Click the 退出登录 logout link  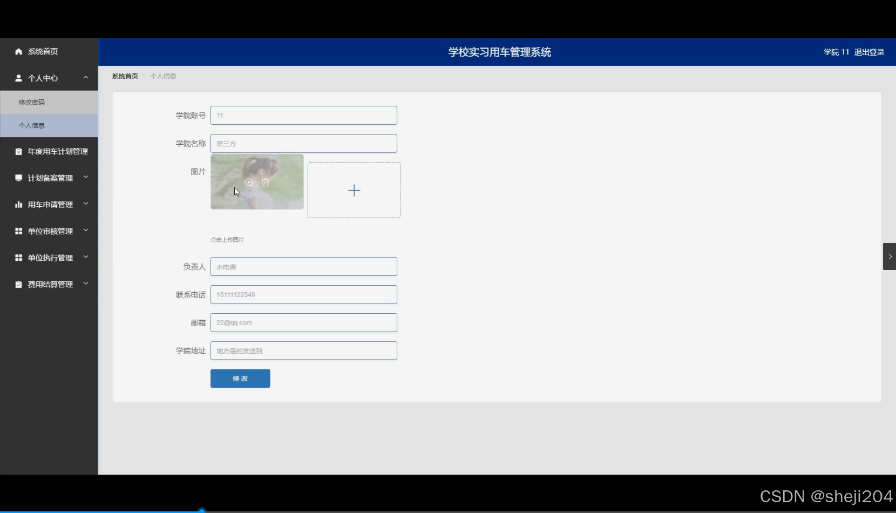point(870,51)
